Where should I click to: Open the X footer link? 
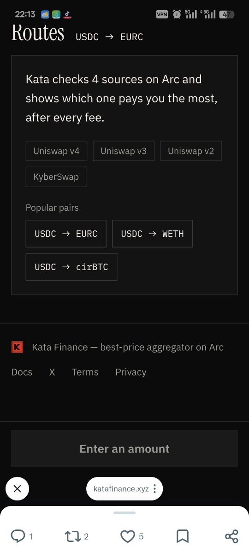click(x=52, y=372)
